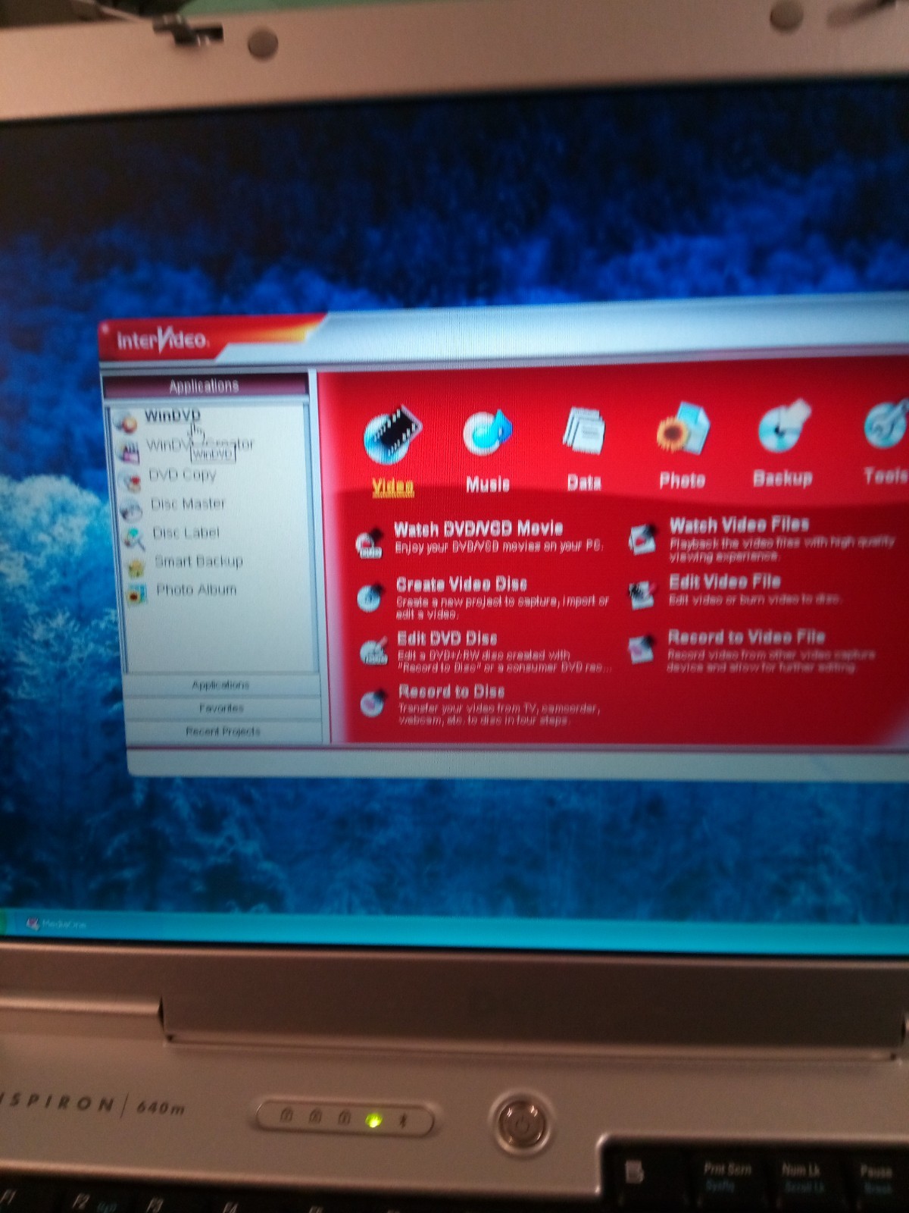Select the Tools tab label
Image resolution: width=909 pixels, height=1213 pixels.
pos(886,475)
